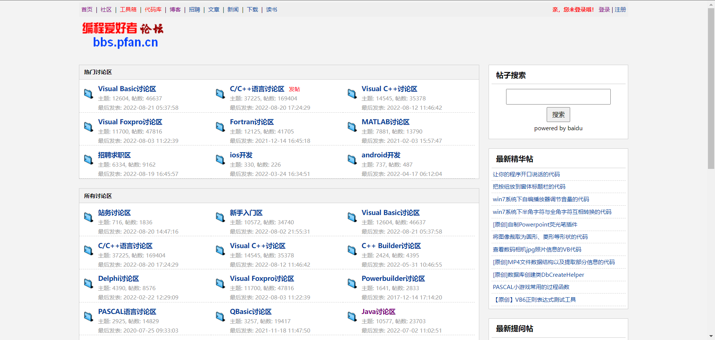Go to the 下载 navigation link
This screenshot has width=715, height=340.
pos(252,10)
